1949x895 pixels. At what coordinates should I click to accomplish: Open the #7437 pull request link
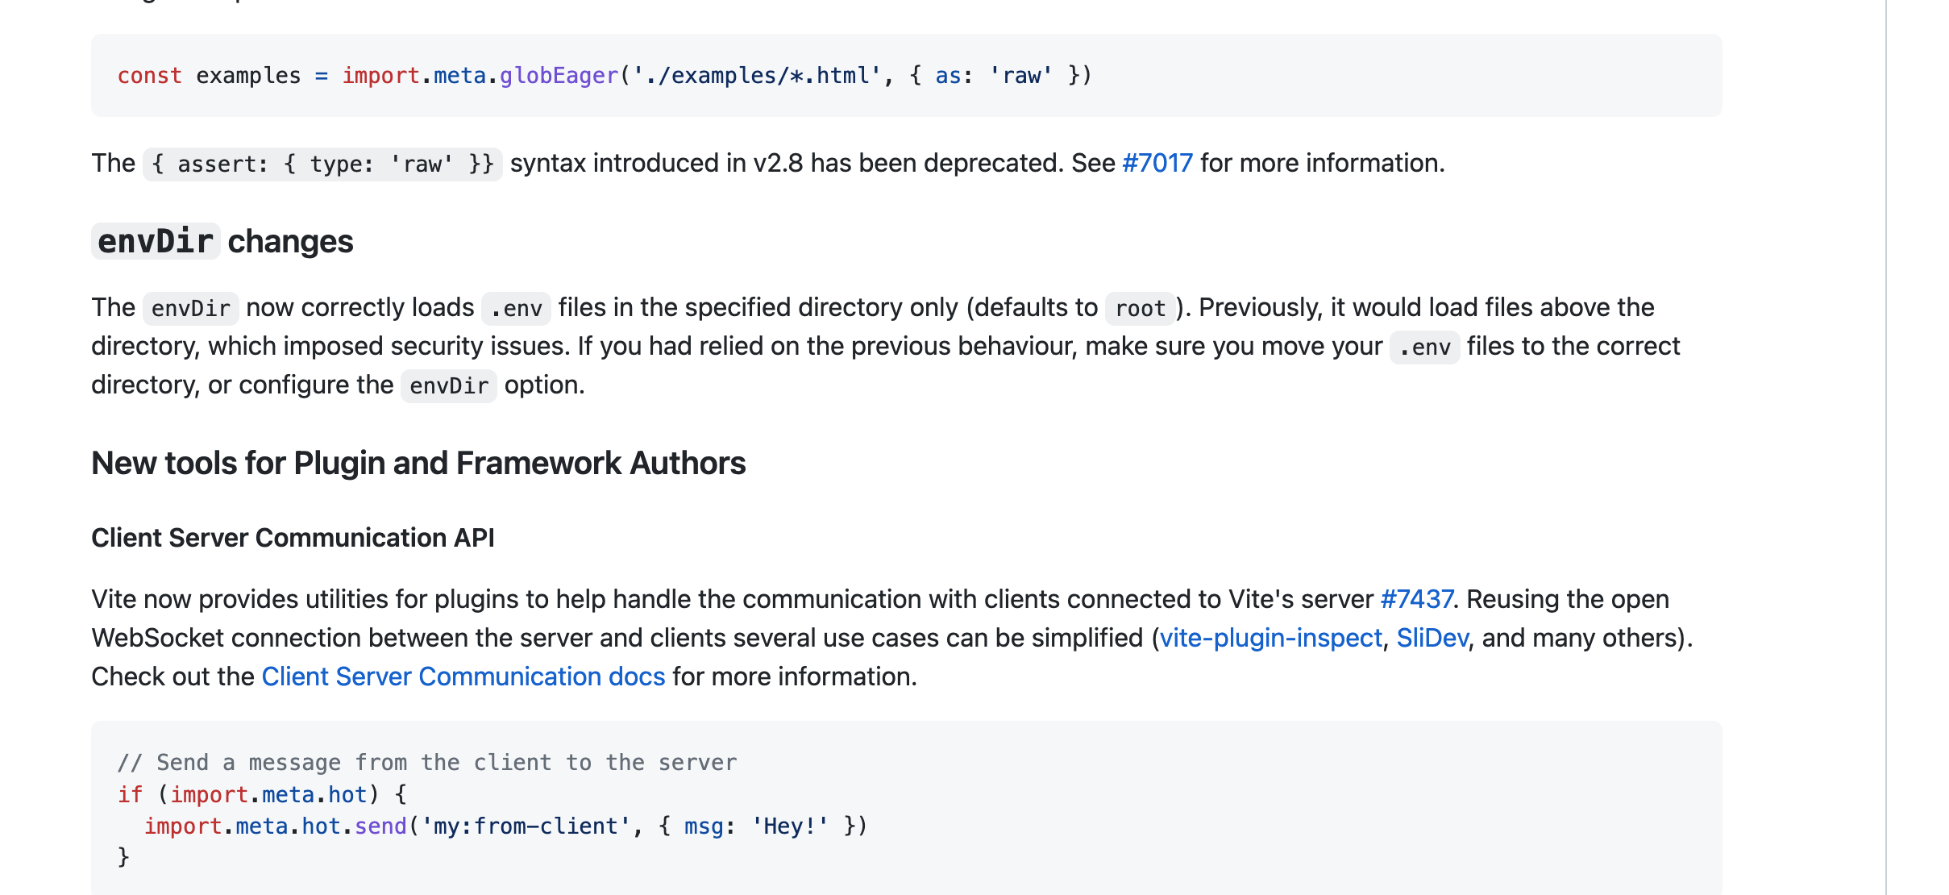(x=1416, y=599)
